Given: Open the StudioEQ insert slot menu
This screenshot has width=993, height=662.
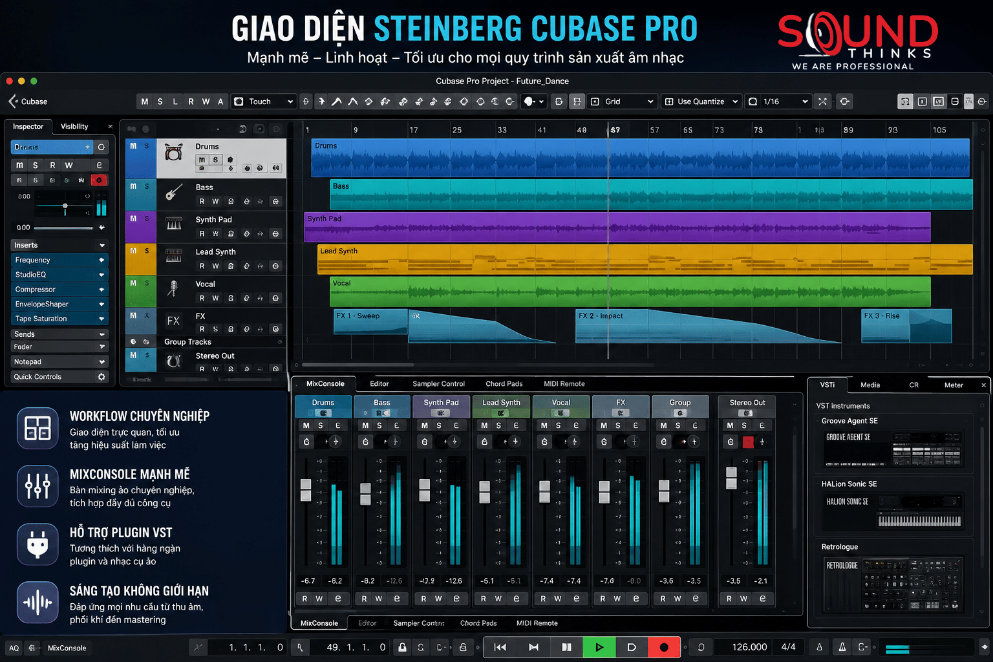Looking at the screenshot, I should pos(101,275).
